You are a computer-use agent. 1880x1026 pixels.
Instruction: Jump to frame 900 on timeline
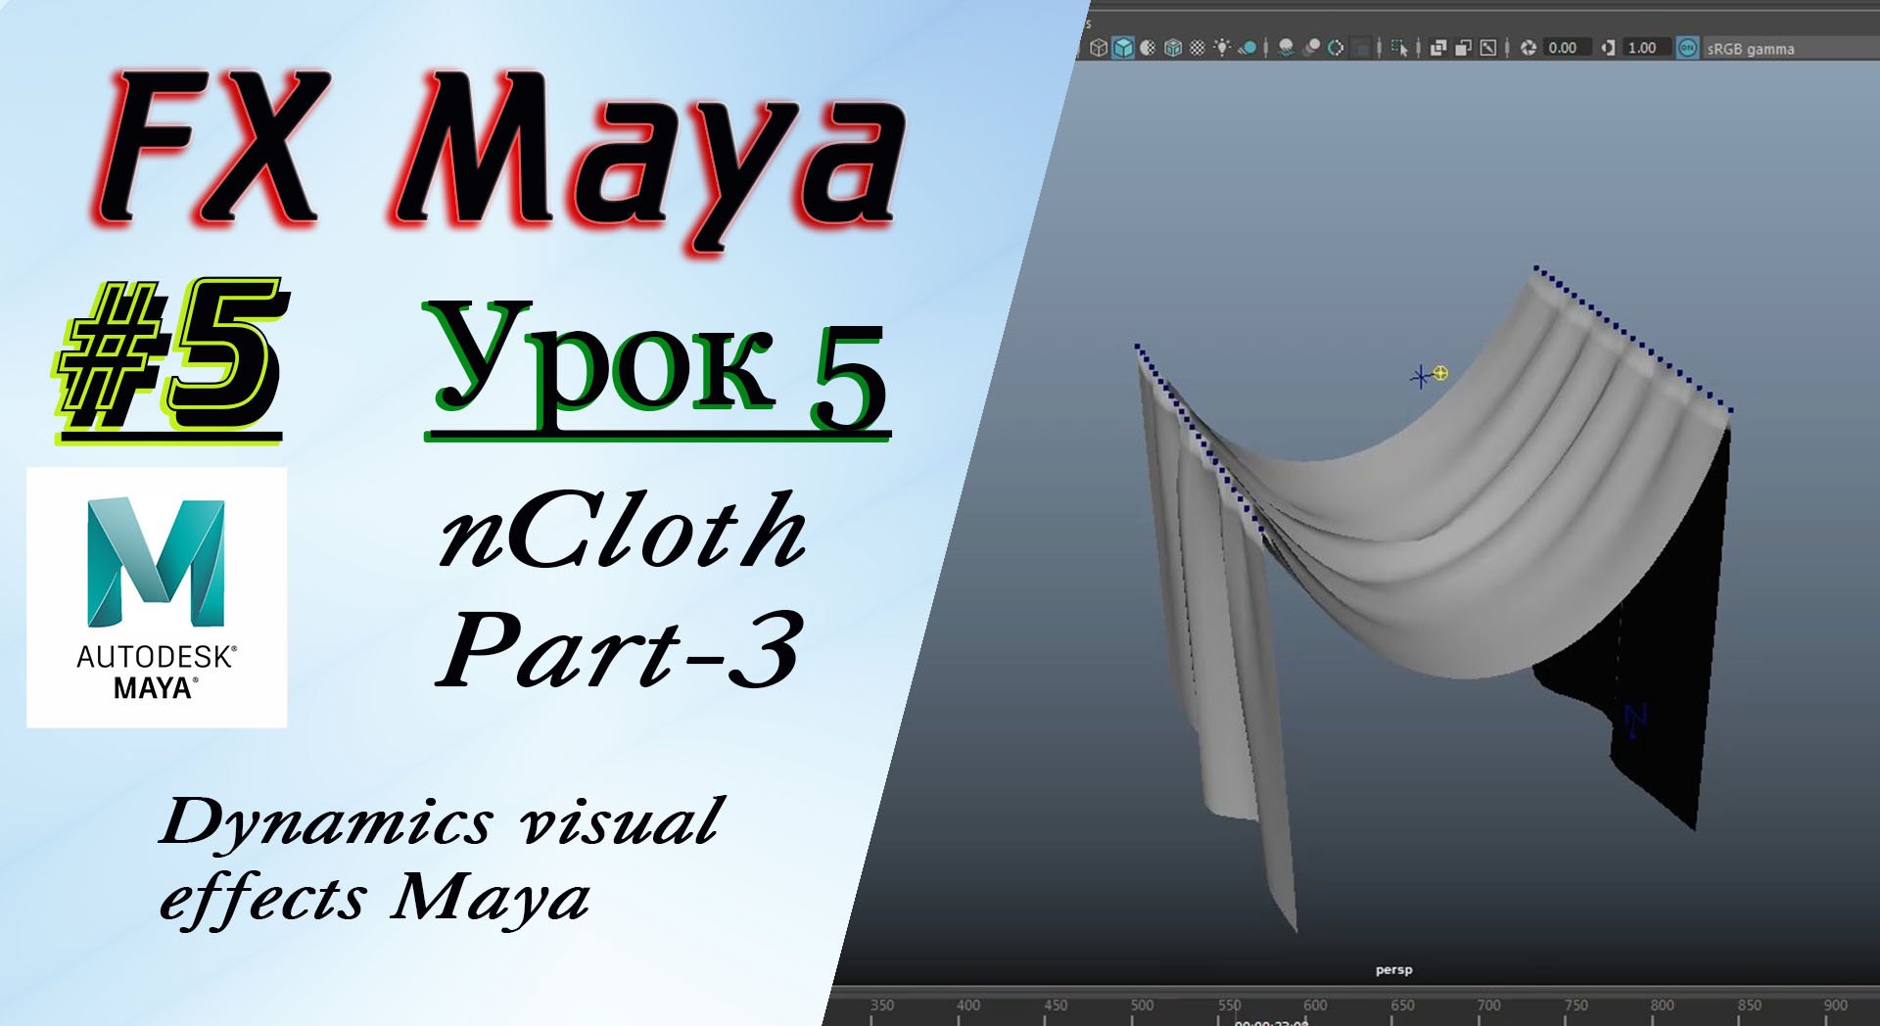(x=1836, y=1005)
